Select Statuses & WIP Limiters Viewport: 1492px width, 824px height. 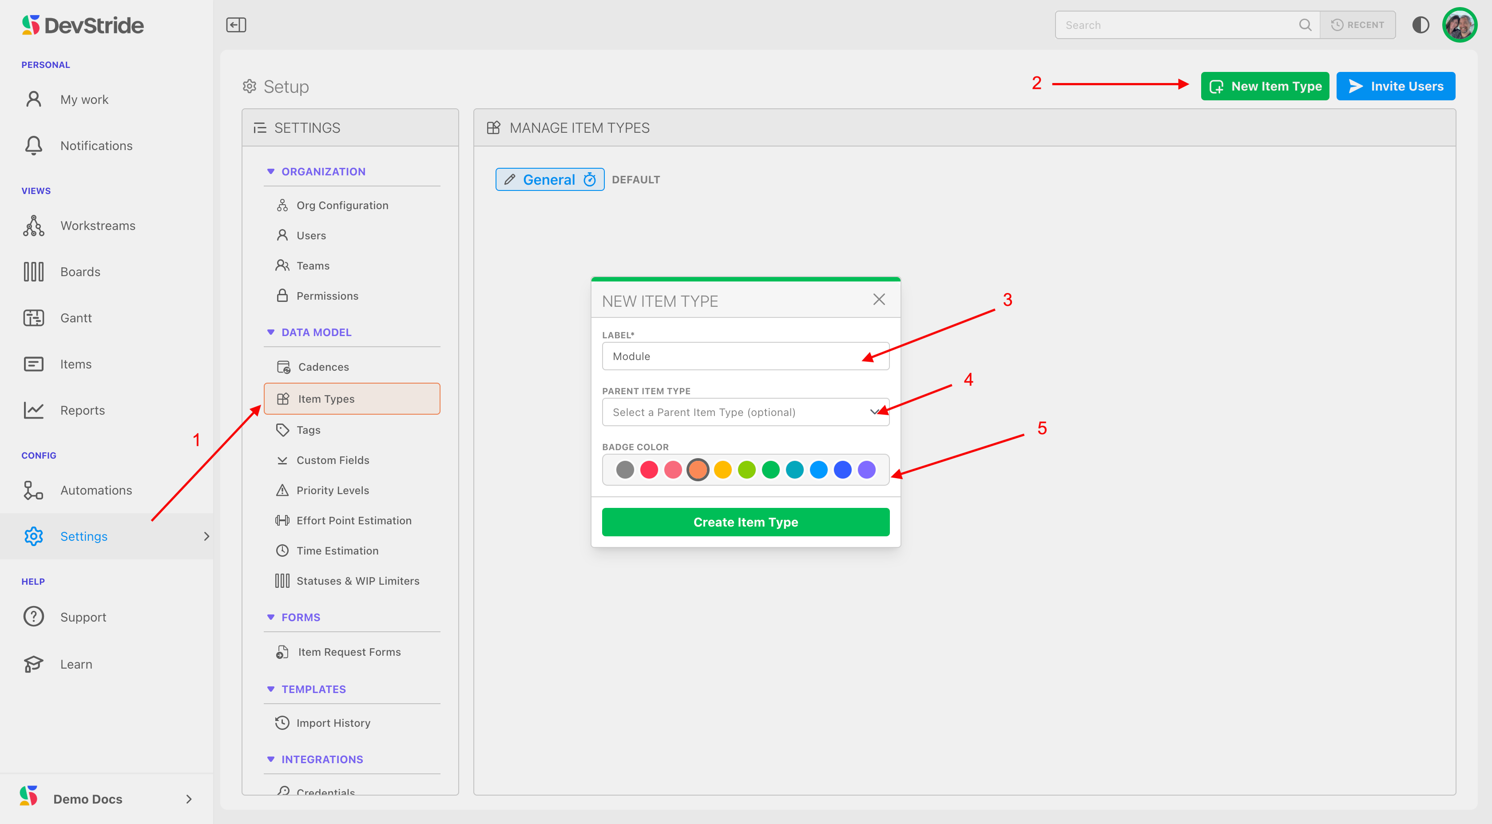tap(357, 581)
